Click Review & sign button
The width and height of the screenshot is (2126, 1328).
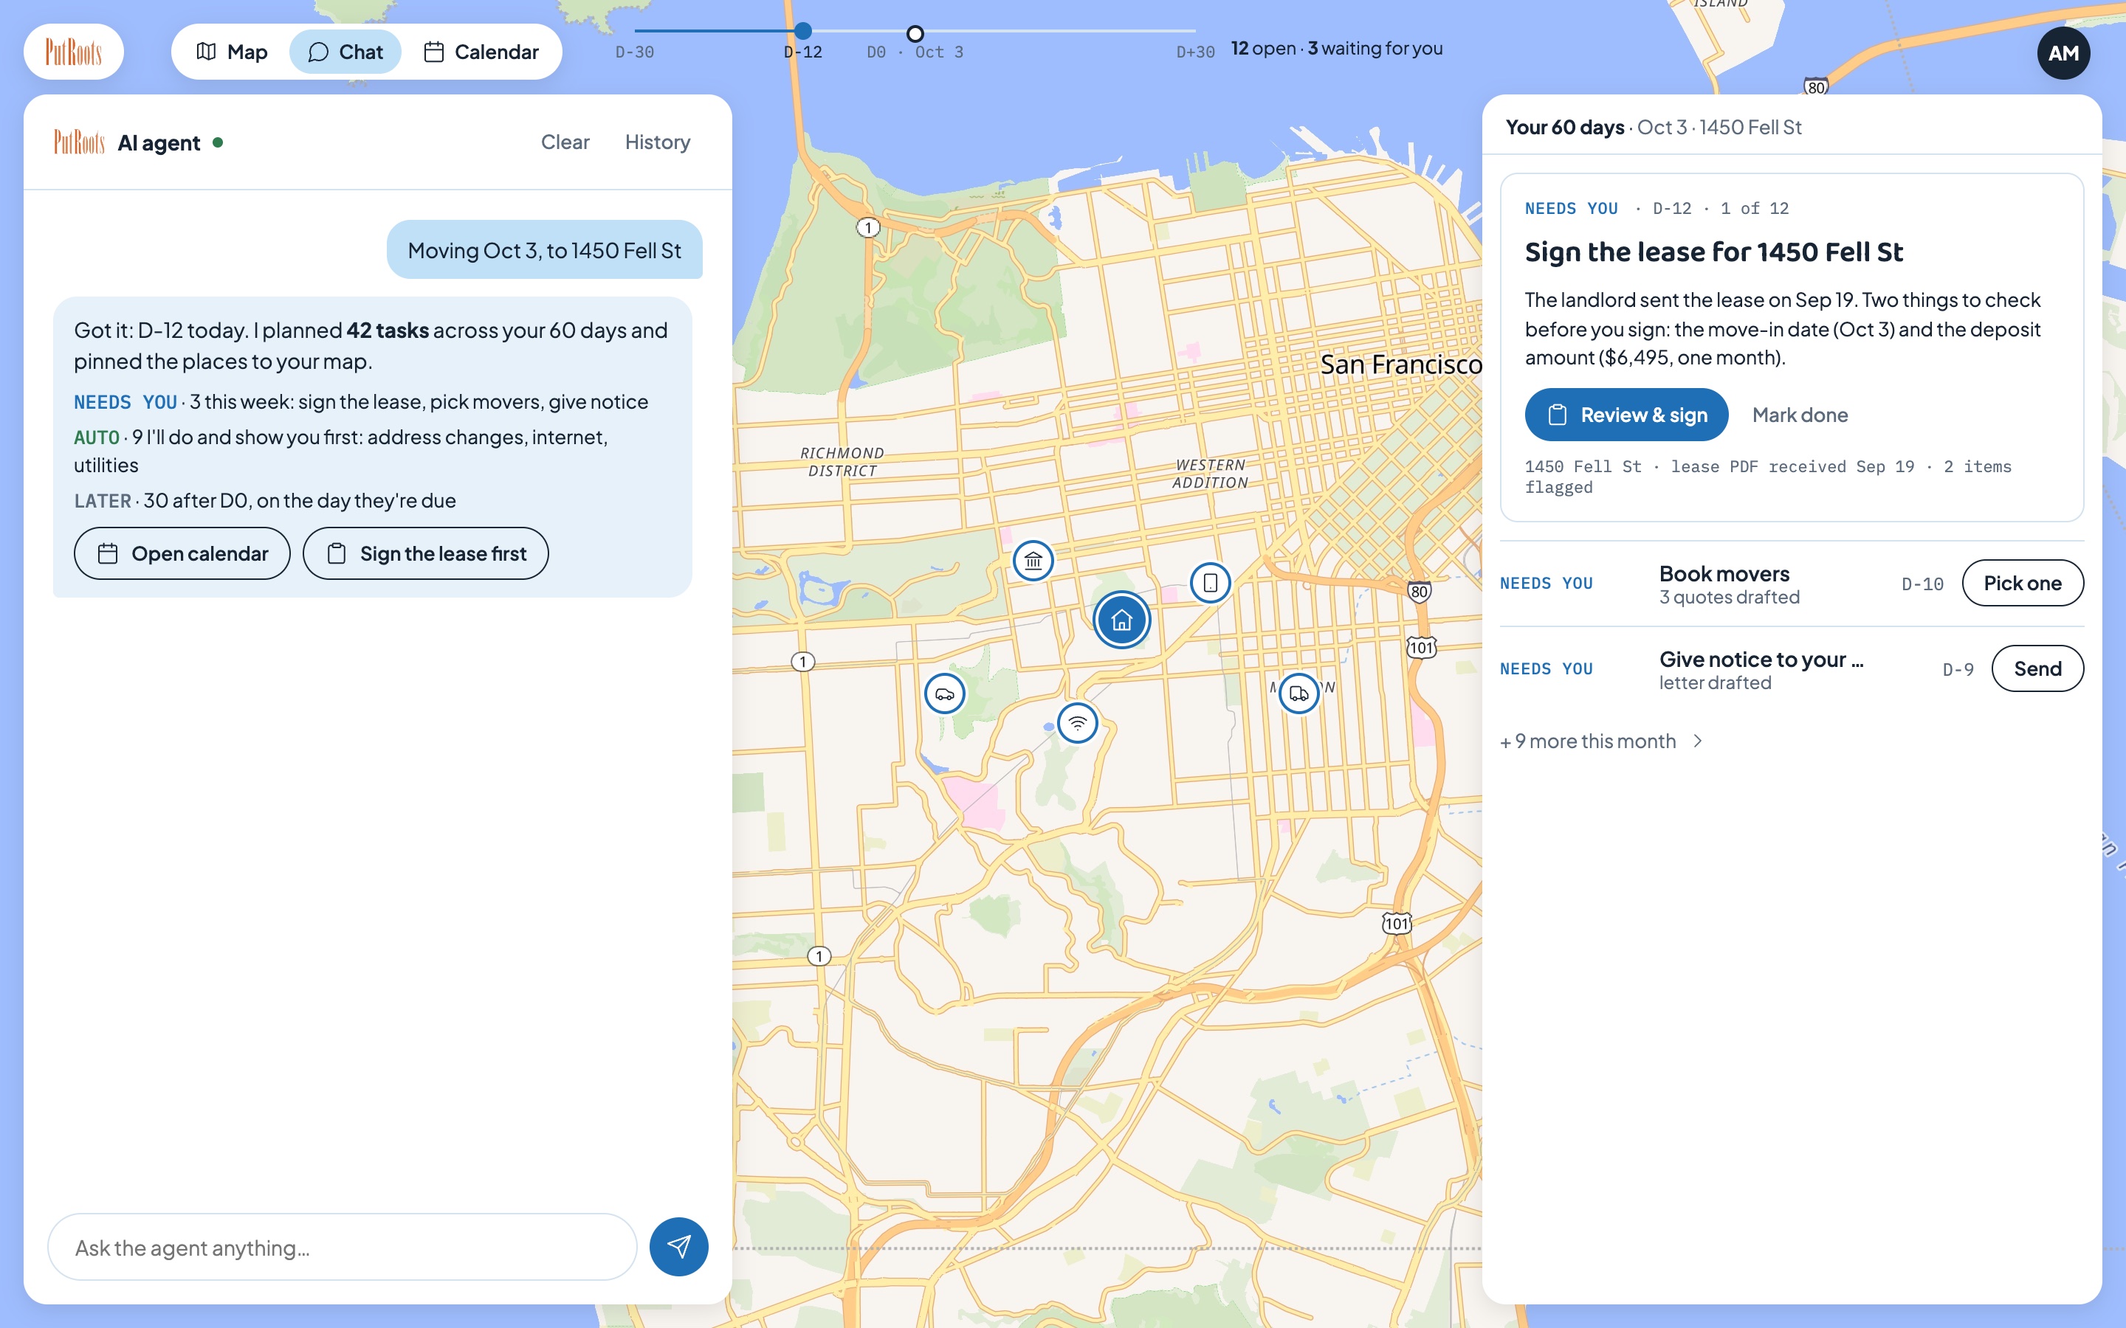1626,415
